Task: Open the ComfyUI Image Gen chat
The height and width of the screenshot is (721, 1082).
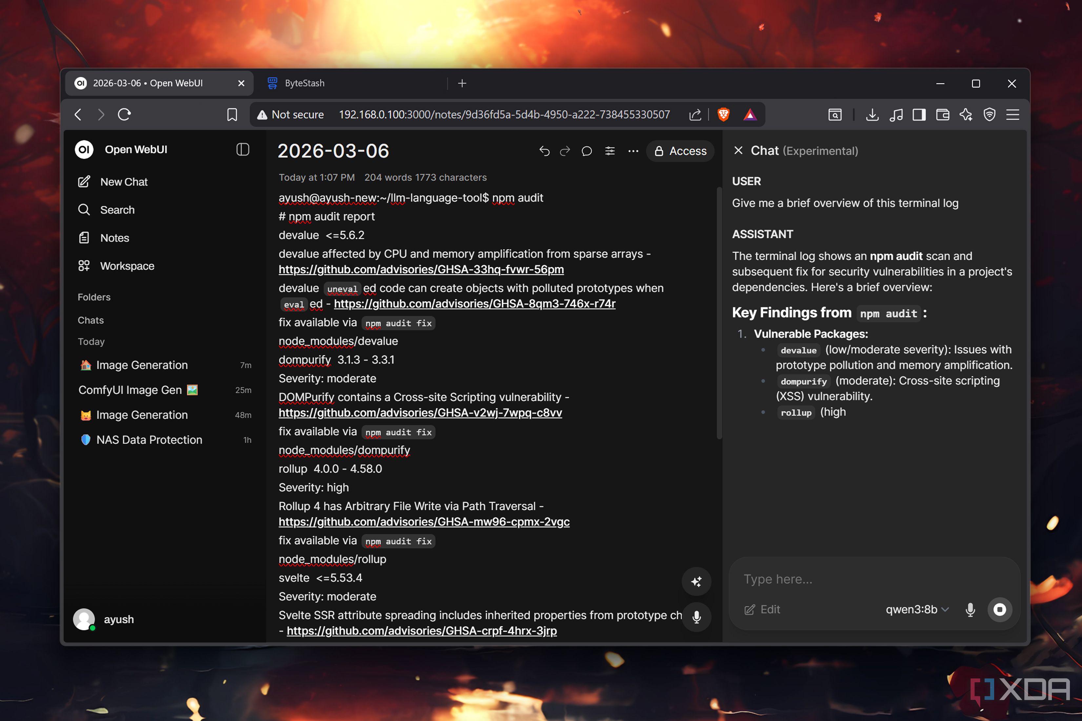Action: click(x=165, y=390)
